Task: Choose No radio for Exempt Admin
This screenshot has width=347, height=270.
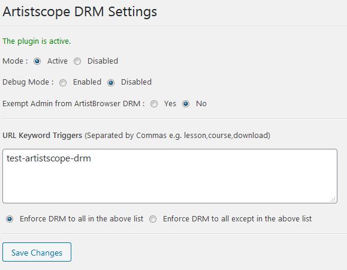Action: pyautogui.click(x=186, y=104)
